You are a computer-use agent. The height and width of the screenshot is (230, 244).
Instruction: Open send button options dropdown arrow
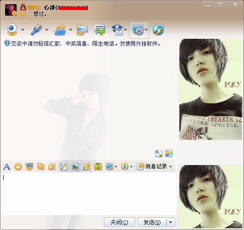point(171,222)
